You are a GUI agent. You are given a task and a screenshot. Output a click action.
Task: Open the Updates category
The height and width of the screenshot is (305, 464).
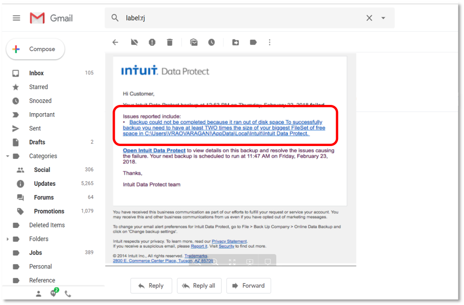click(44, 184)
